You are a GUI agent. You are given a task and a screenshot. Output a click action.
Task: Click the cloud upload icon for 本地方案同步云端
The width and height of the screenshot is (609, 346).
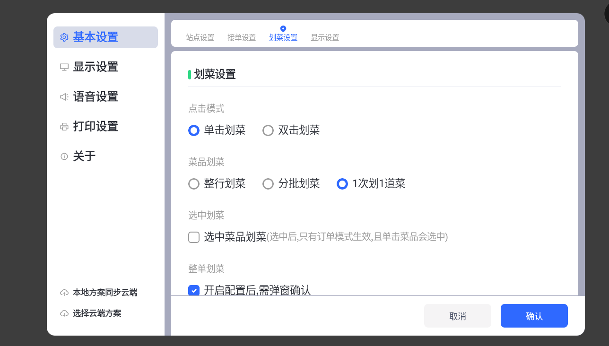64,293
